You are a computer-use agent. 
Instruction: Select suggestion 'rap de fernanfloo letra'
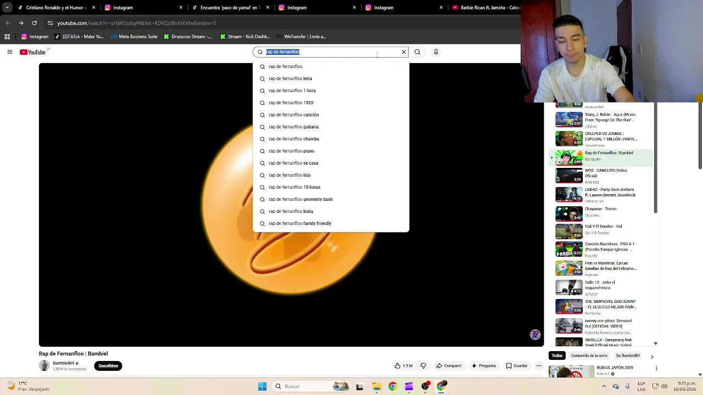coord(331,78)
